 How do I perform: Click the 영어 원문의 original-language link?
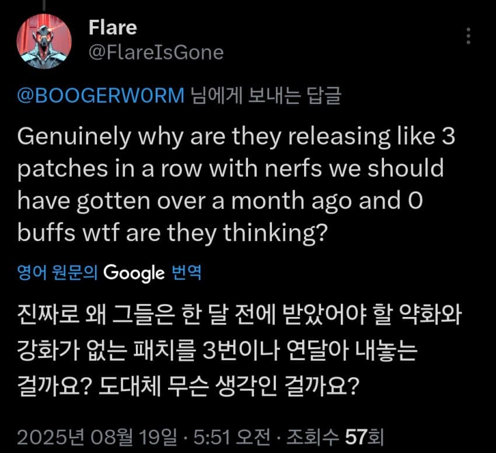point(58,273)
